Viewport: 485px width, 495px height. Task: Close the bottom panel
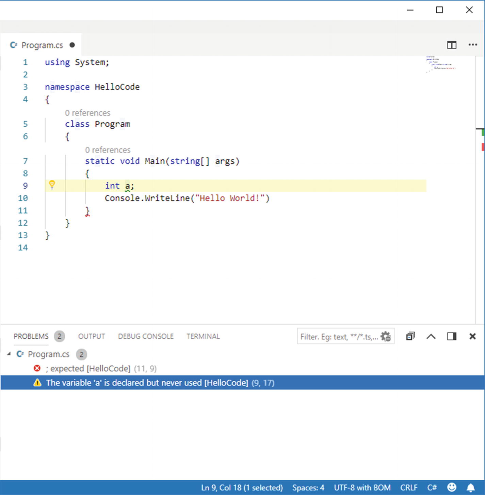(x=472, y=336)
